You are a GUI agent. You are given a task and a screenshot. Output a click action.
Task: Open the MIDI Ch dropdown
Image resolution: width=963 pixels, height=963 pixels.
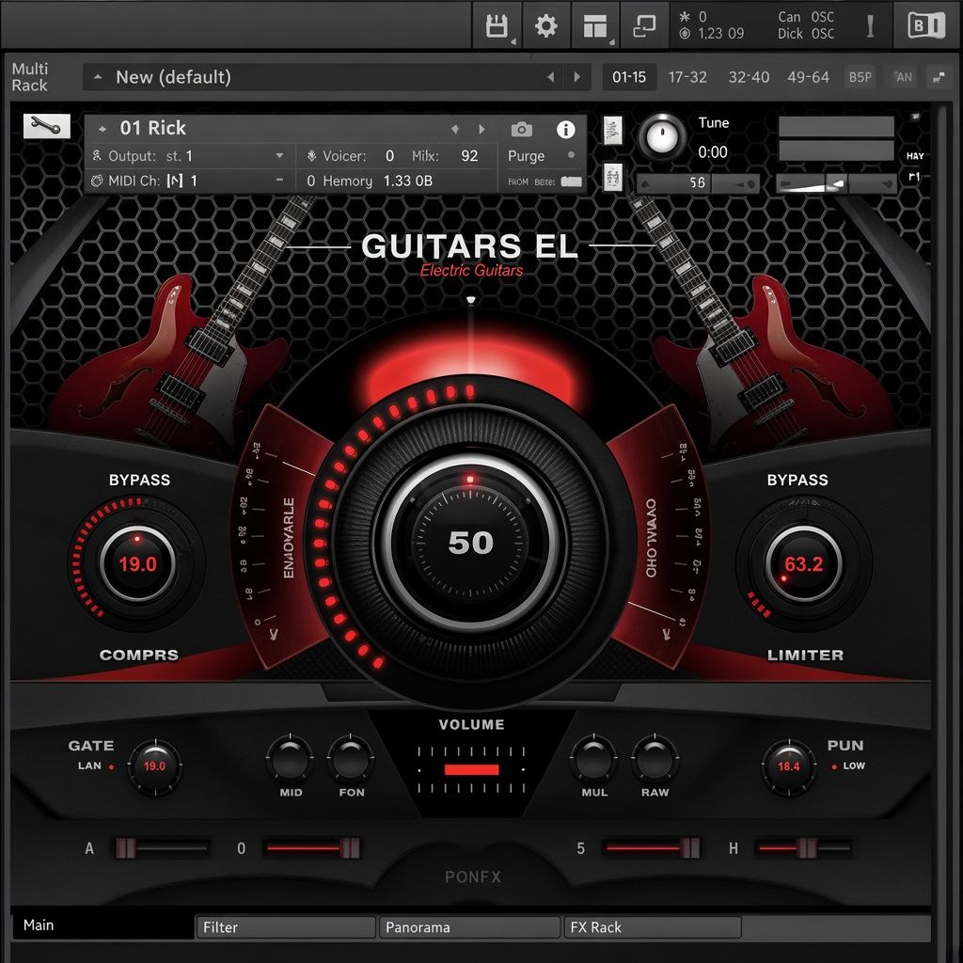coord(279,181)
